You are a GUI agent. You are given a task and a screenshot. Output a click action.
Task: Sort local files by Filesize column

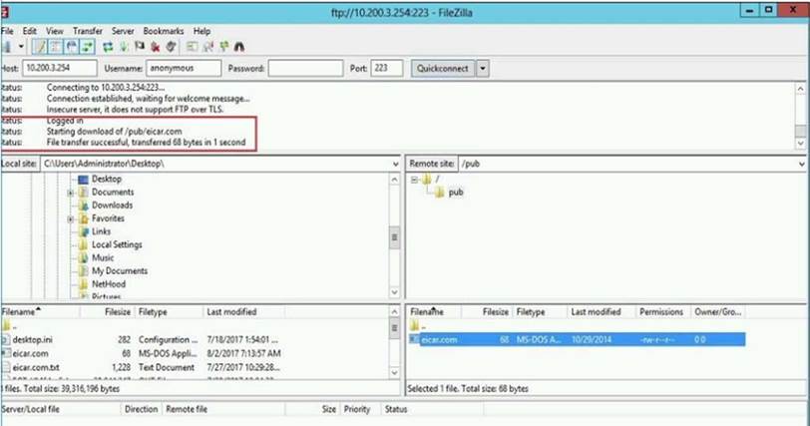pos(118,312)
